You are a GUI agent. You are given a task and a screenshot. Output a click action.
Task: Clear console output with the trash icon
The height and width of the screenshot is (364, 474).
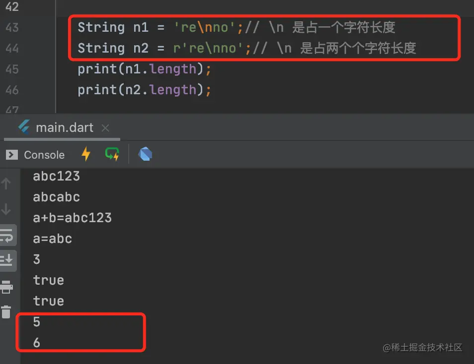pos(6,311)
